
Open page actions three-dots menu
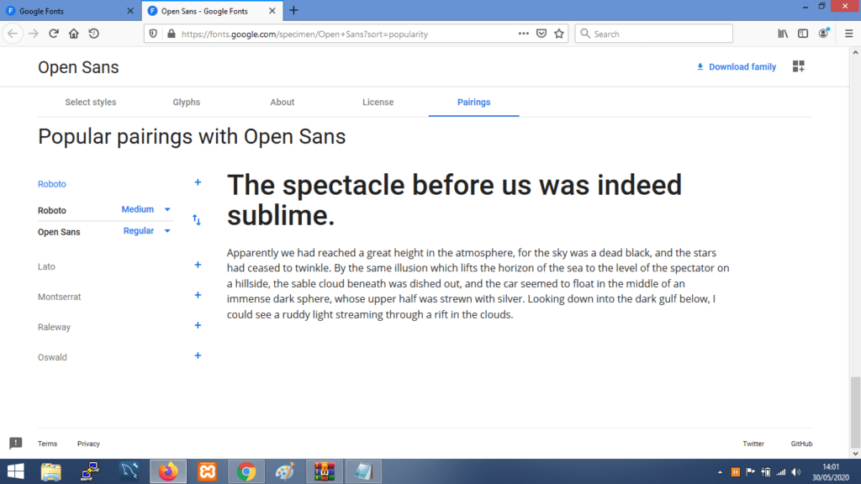click(523, 34)
